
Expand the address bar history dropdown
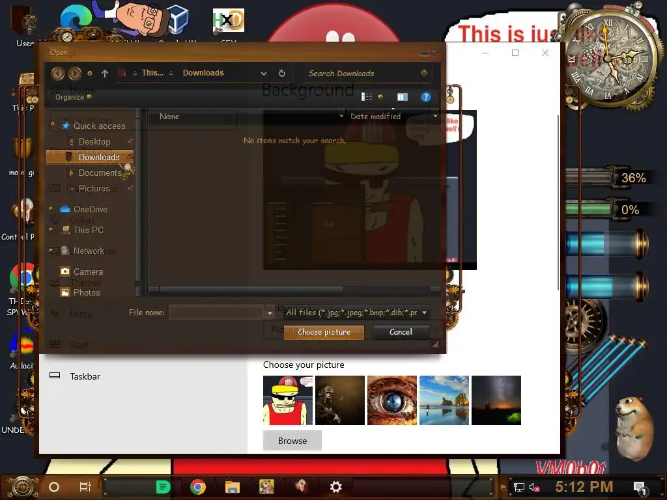(264, 74)
